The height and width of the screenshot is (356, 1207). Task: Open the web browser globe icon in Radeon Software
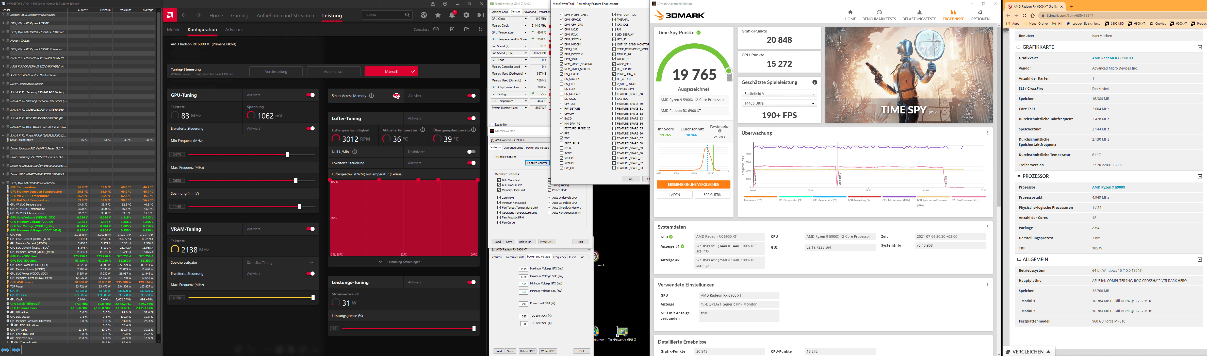coord(423,15)
